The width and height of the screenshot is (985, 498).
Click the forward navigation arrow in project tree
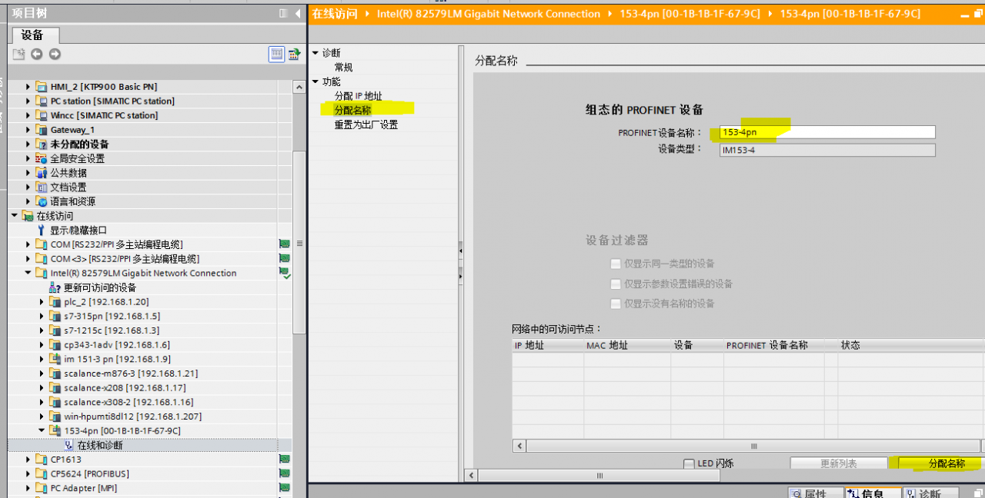pos(55,54)
